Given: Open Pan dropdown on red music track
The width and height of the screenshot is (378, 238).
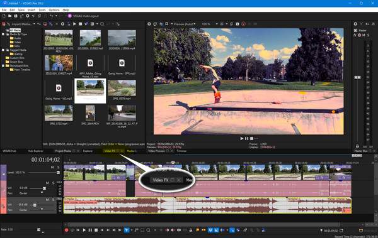Looking at the screenshot, I should (42, 209).
